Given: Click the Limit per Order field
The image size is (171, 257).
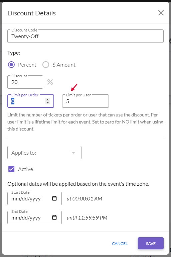Looking at the screenshot, I should click(31, 101).
